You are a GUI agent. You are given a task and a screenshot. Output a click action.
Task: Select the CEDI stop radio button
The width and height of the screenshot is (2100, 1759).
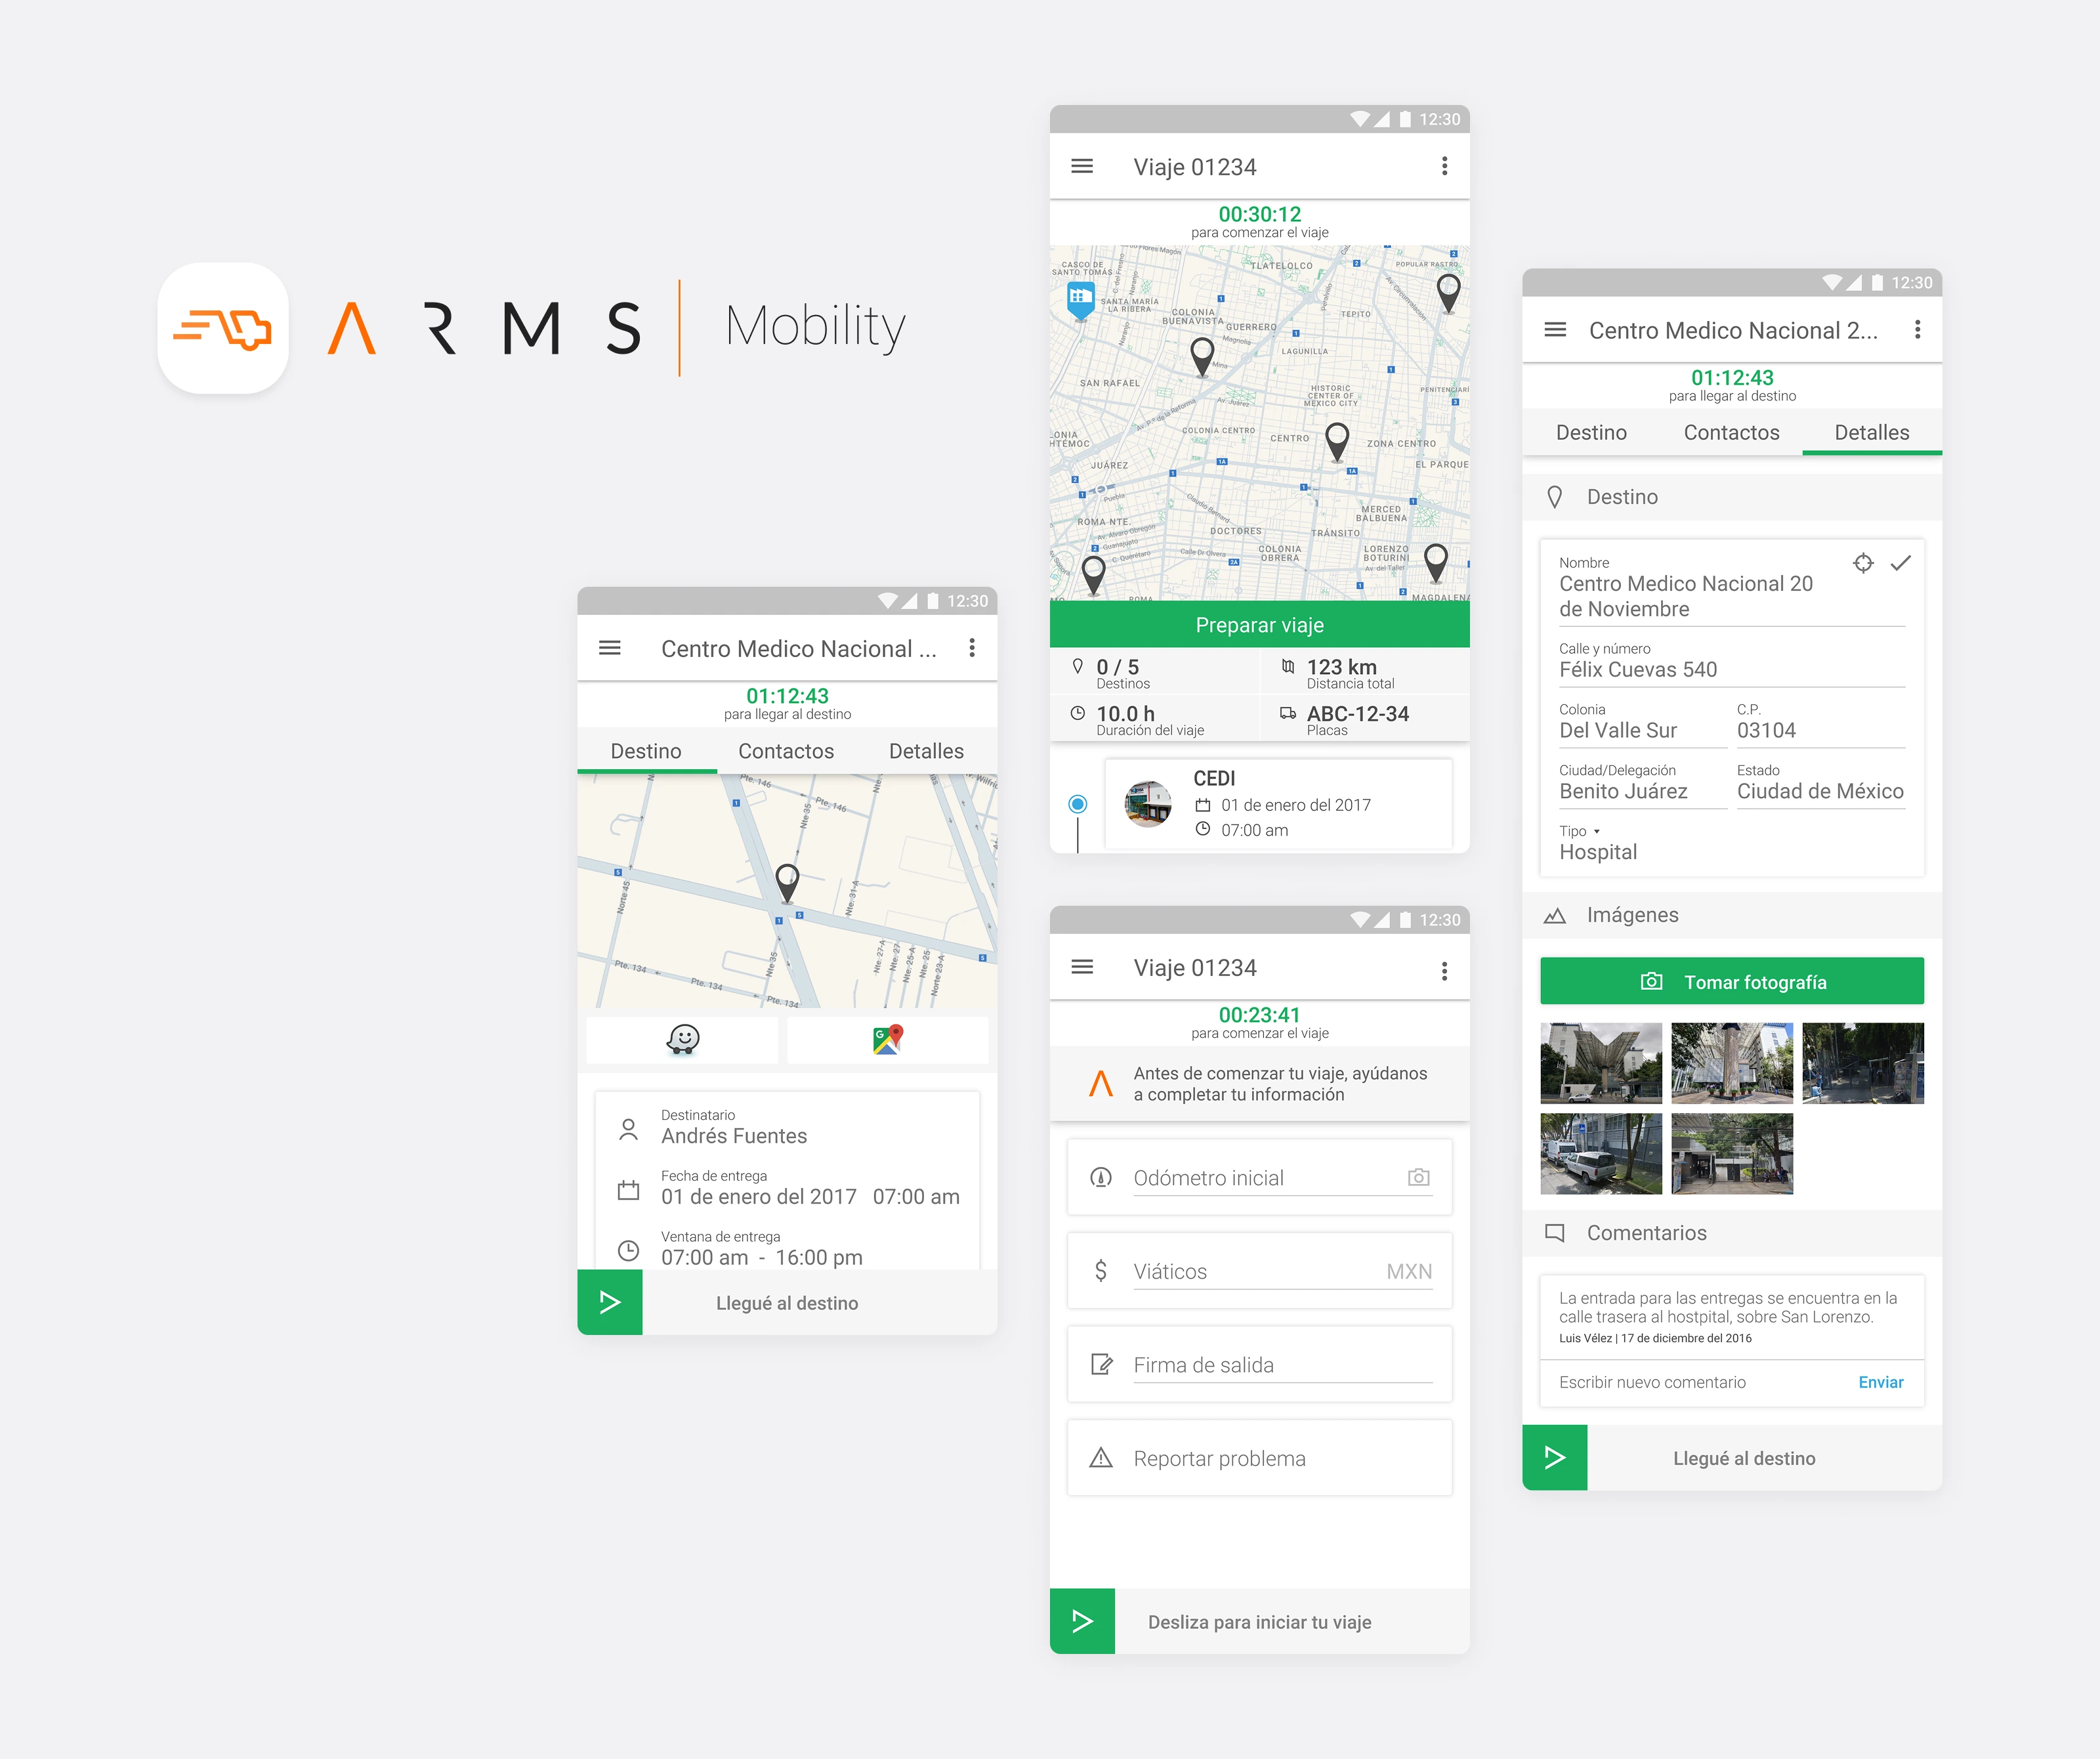click(1077, 804)
